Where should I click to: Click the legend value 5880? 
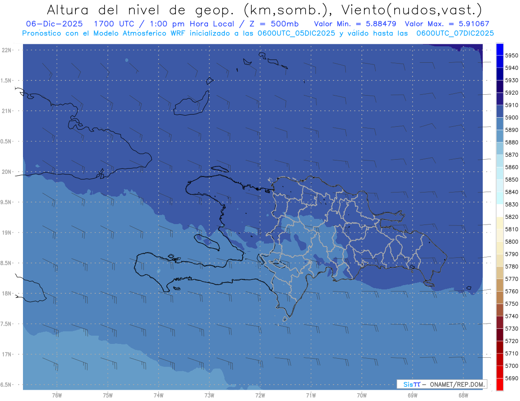click(x=511, y=142)
